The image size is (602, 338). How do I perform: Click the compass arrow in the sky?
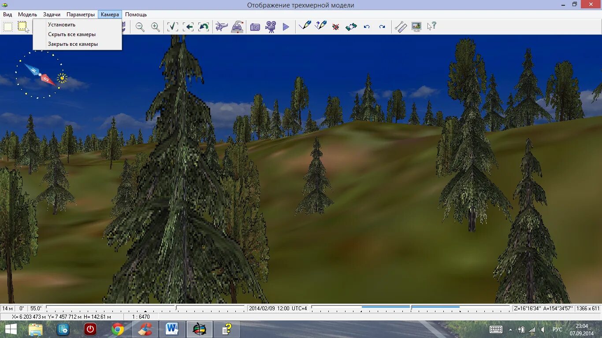pos(40,74)
